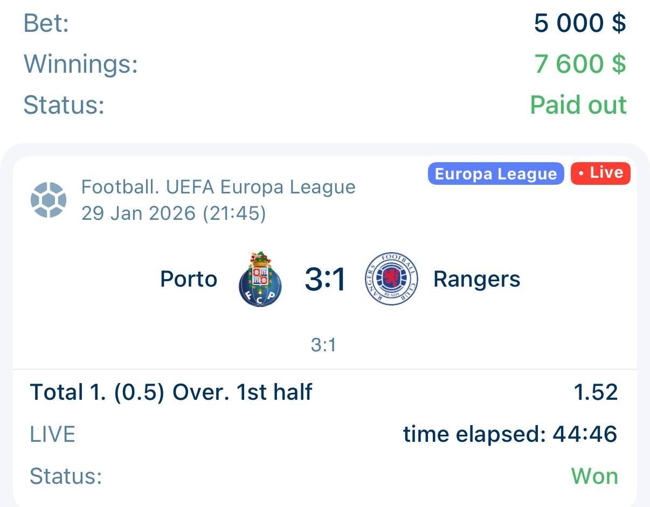
Task: Click the Winnings: label
Action: (x=81, y=64)
